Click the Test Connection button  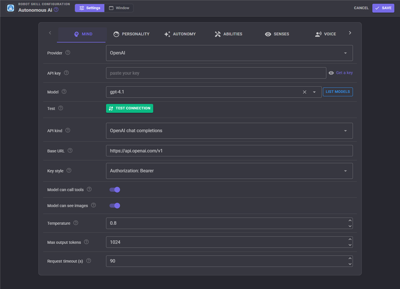tap(130, 108)
